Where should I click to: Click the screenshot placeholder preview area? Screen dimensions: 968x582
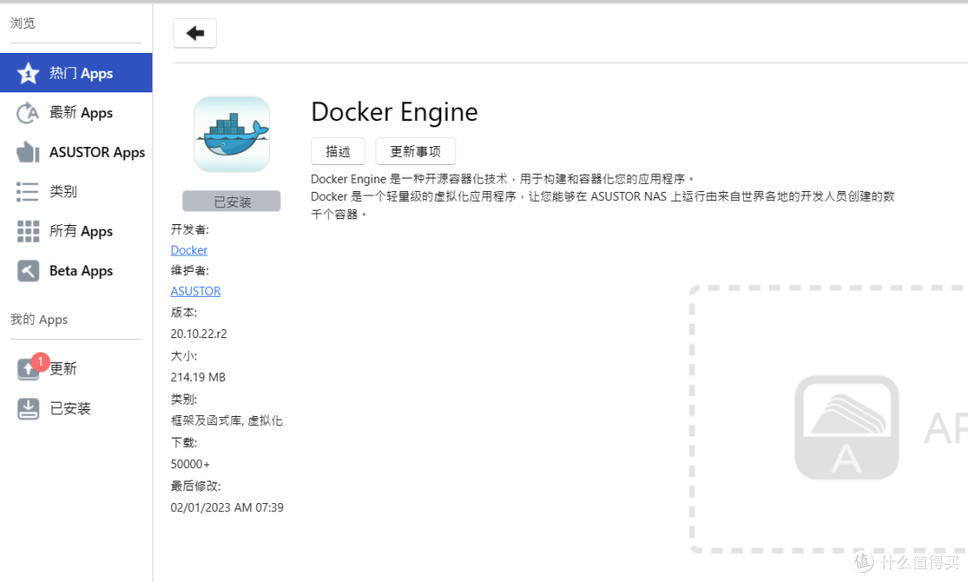828,420
